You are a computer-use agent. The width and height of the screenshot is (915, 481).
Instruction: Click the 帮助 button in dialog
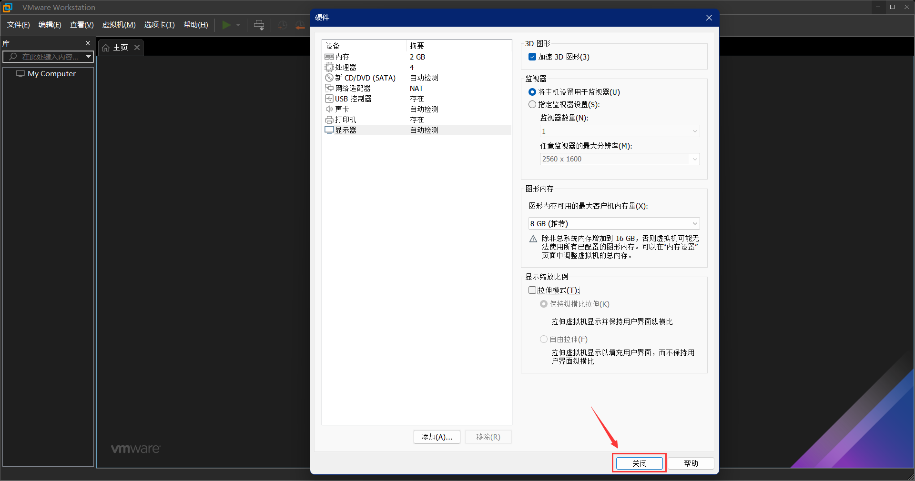tap(691, 463)
